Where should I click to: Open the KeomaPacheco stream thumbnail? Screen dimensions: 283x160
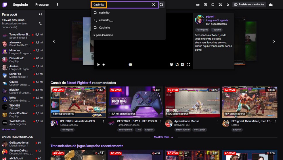pyautogui.click(x=78, y=102)
